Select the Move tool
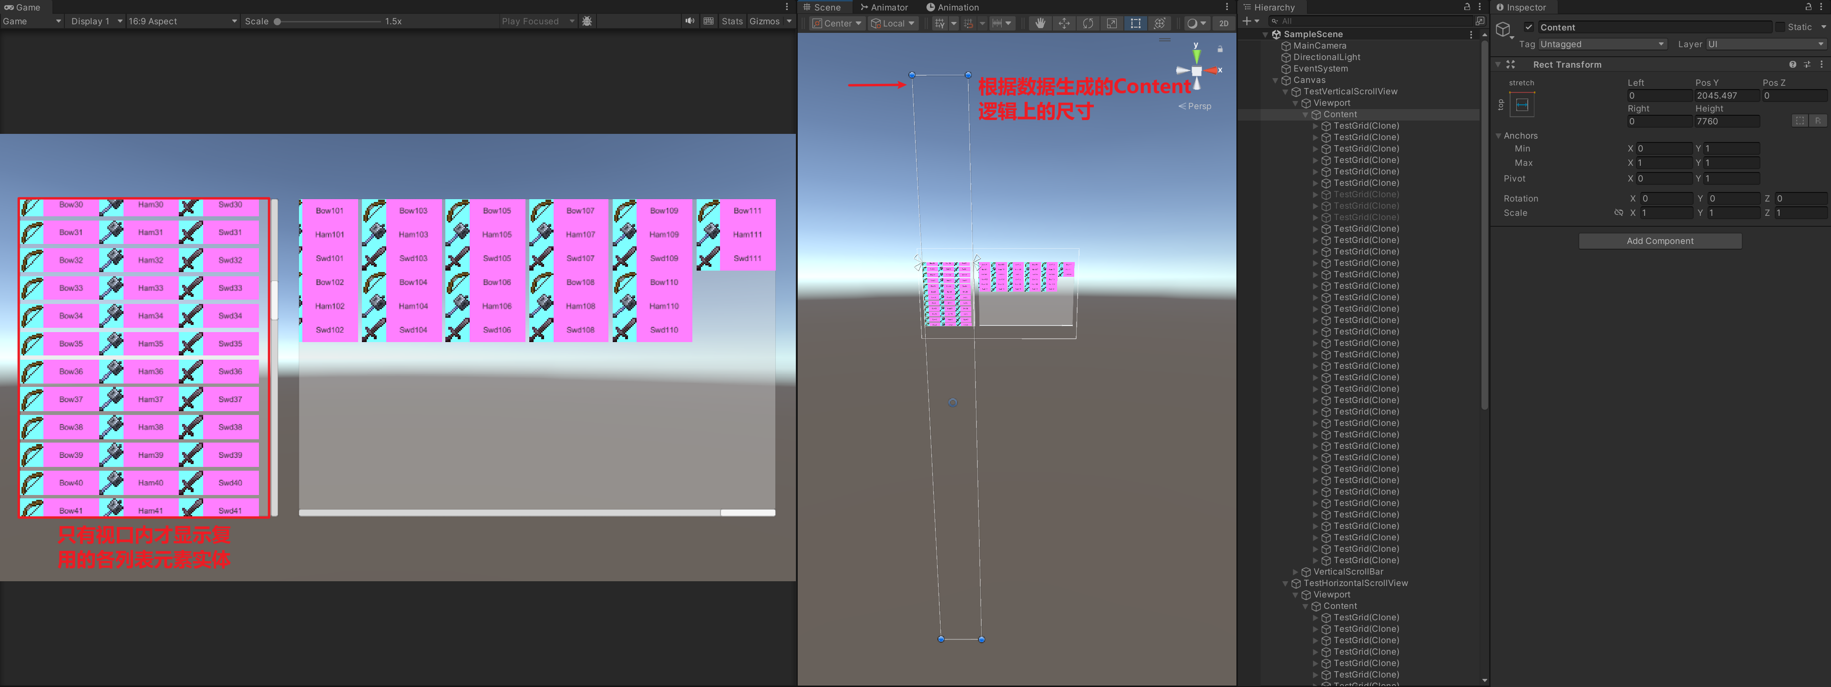Screen dimensions: 1831x687 click(x=1064, y=23)
